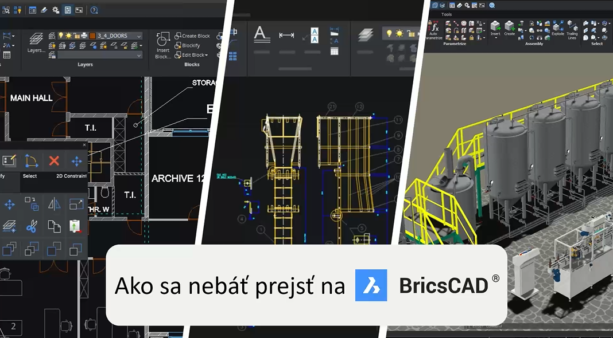Screen dimensions: 613x338
Task: Click the table icon in left ribbon
Action: 7,55
